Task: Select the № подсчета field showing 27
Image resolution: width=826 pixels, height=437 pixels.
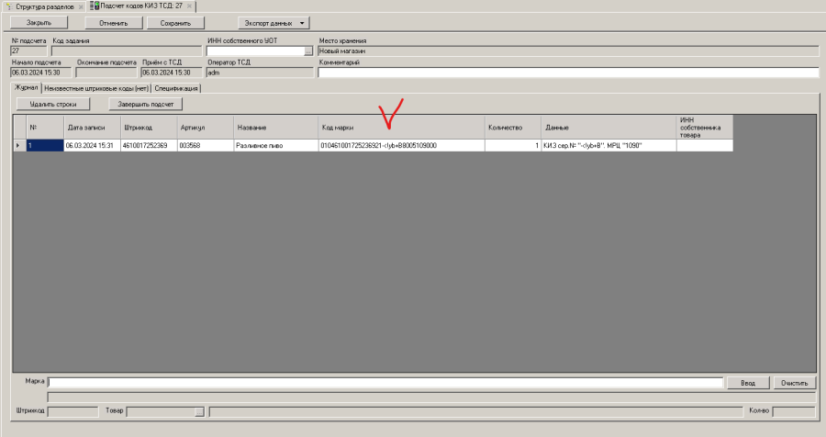Action: tap(28, 51)
